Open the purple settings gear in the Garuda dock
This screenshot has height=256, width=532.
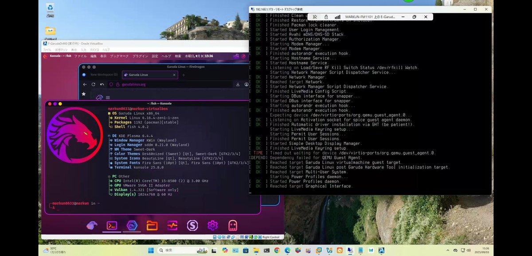pyautogui.click(x=212, y=225)
